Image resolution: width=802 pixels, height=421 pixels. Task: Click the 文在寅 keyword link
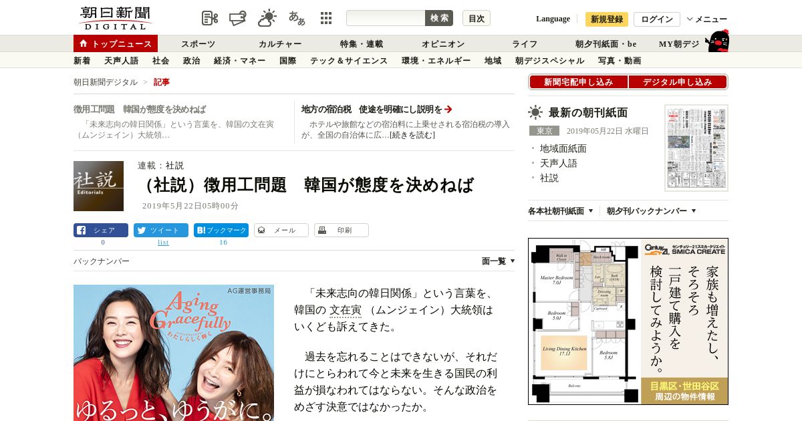(x=346, y=310)
